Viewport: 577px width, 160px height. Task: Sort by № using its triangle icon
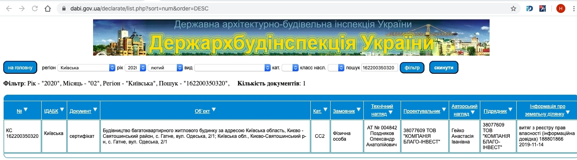[25, 110]
